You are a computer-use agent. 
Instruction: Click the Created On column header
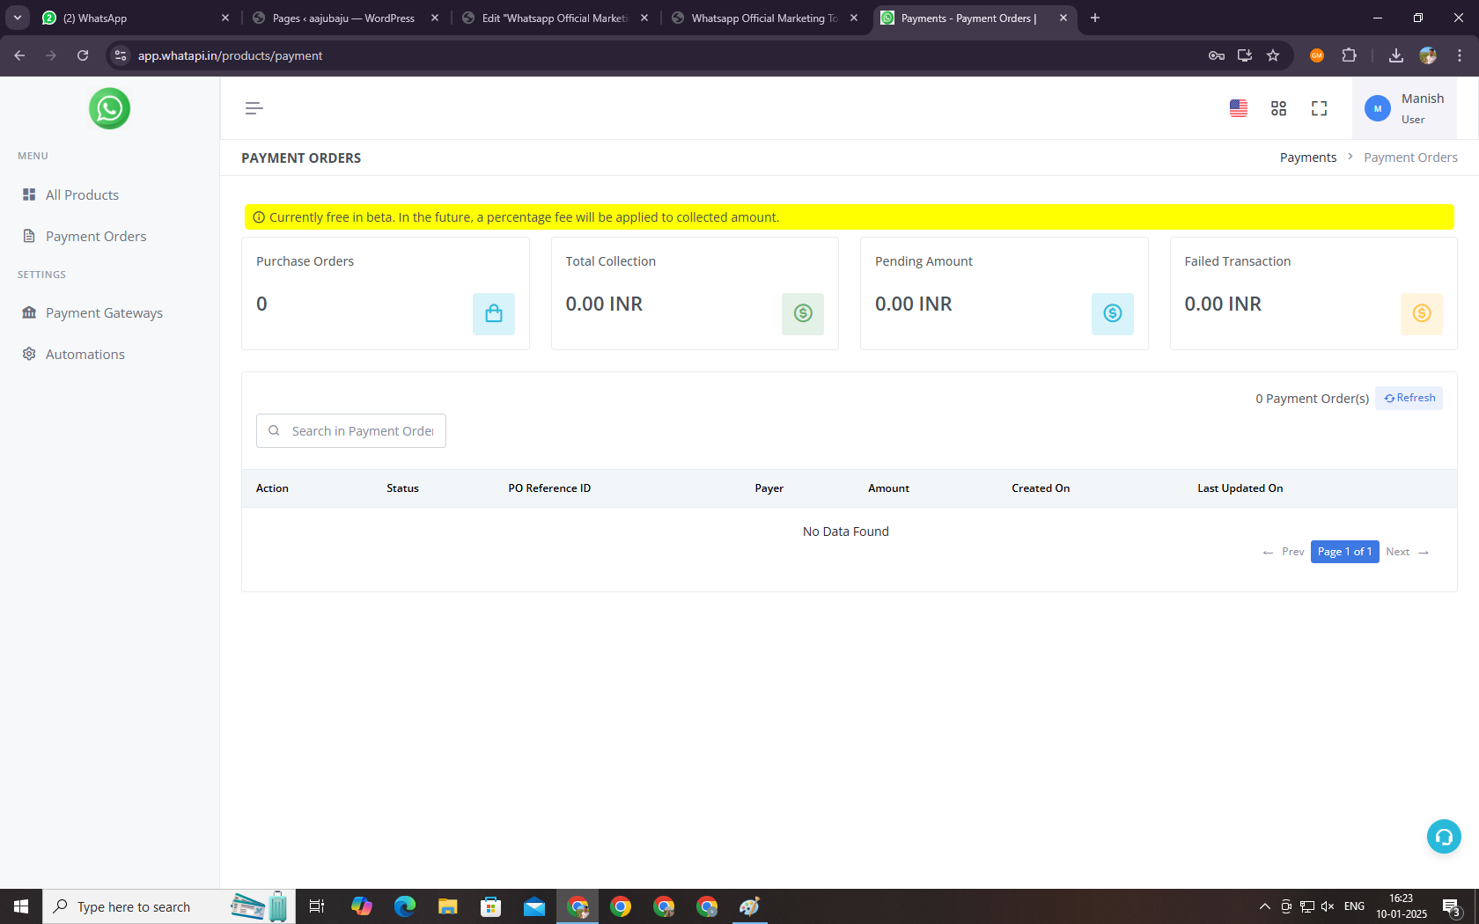(1041, 488)
